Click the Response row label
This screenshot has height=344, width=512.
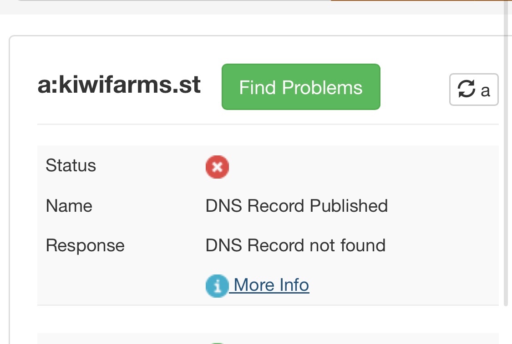coord(85,245)
